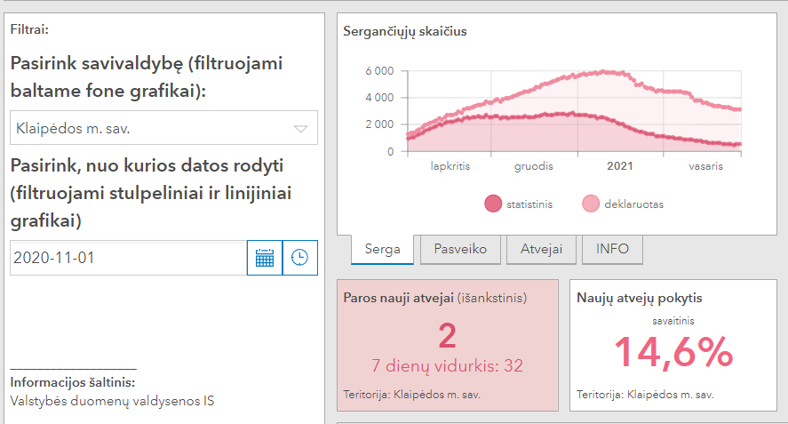Click the 7 dienų vidurkis text
788x424 pixels.
coord(447,364)
